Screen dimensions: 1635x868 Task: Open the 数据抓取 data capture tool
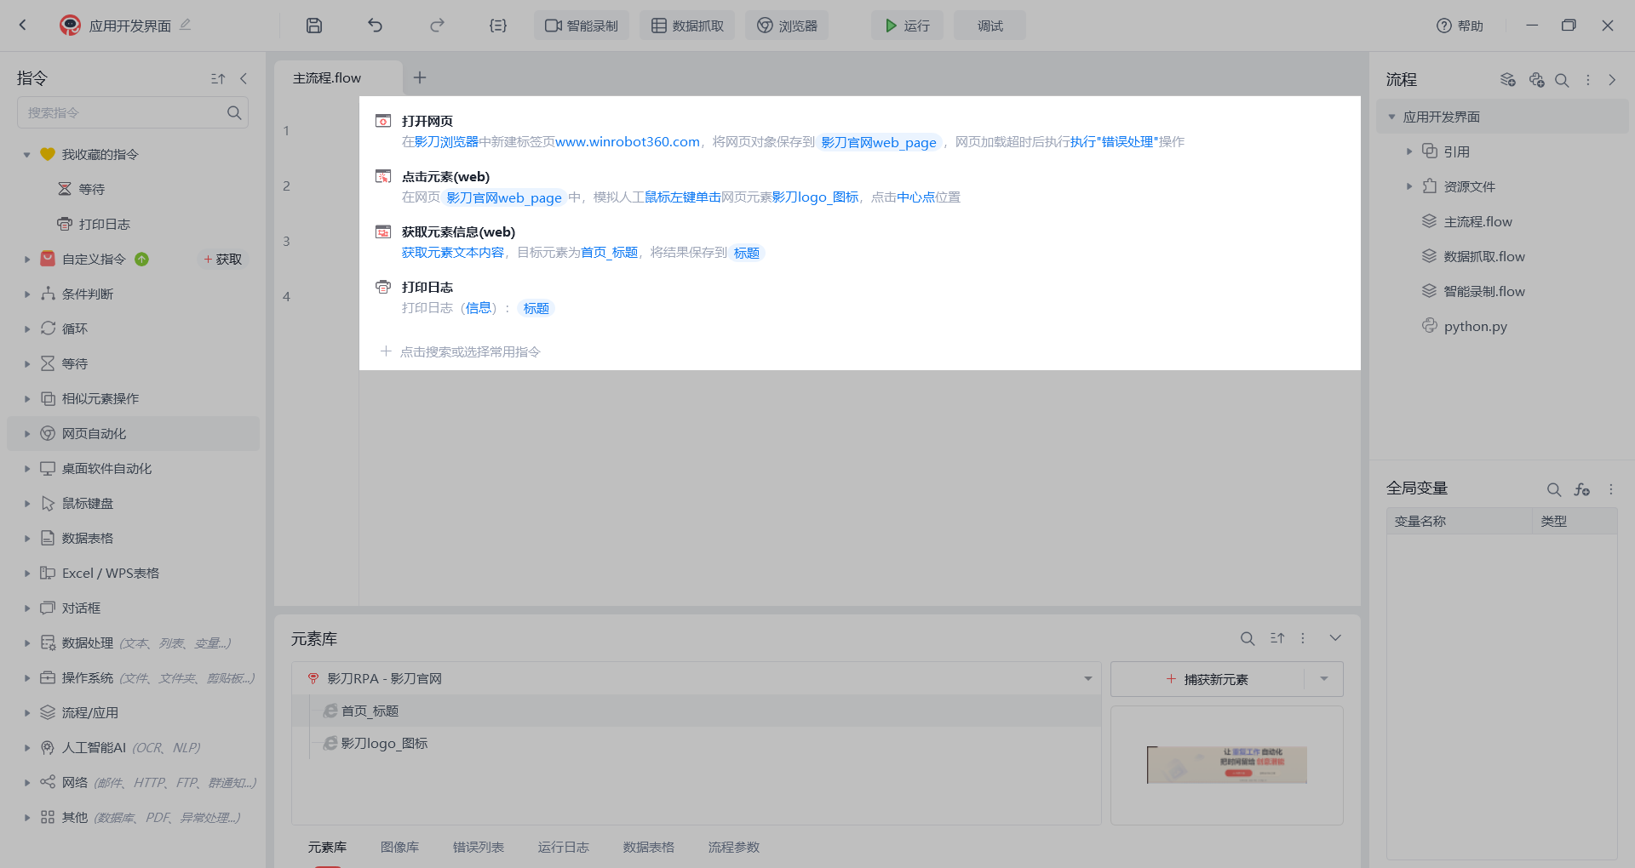pos(687,26)
